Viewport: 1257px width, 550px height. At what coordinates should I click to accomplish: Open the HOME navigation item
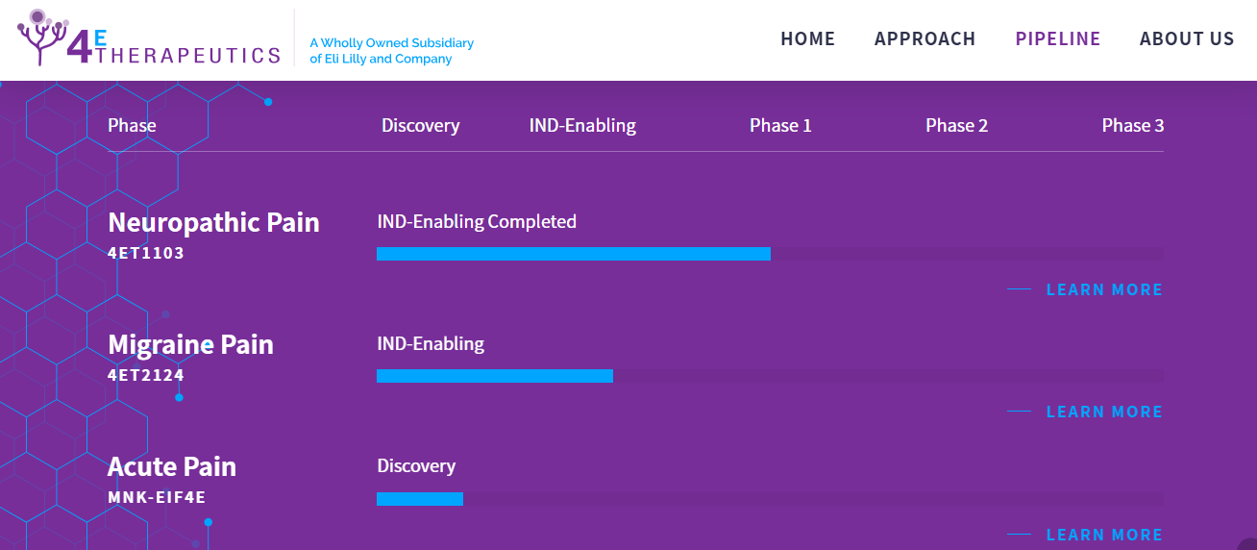(807, 39)
